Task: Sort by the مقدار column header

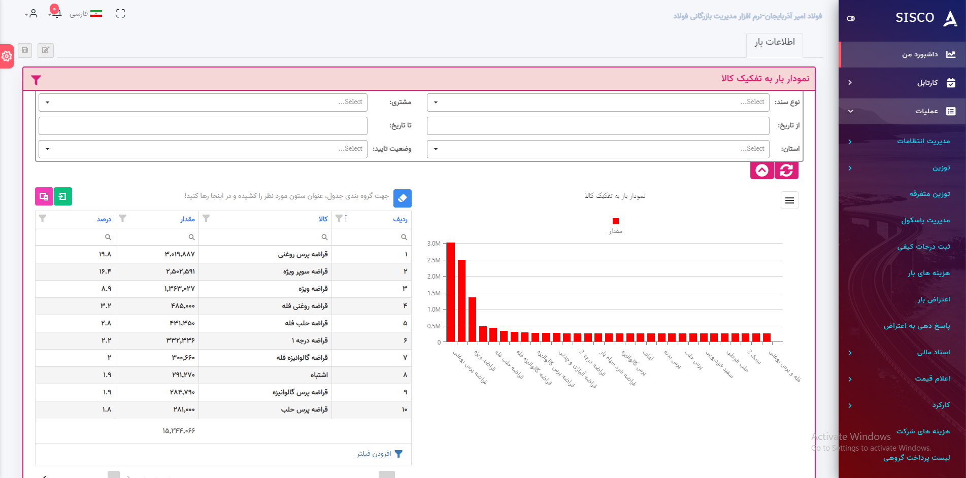Action: pyautogui.click(x=187, y=219)
